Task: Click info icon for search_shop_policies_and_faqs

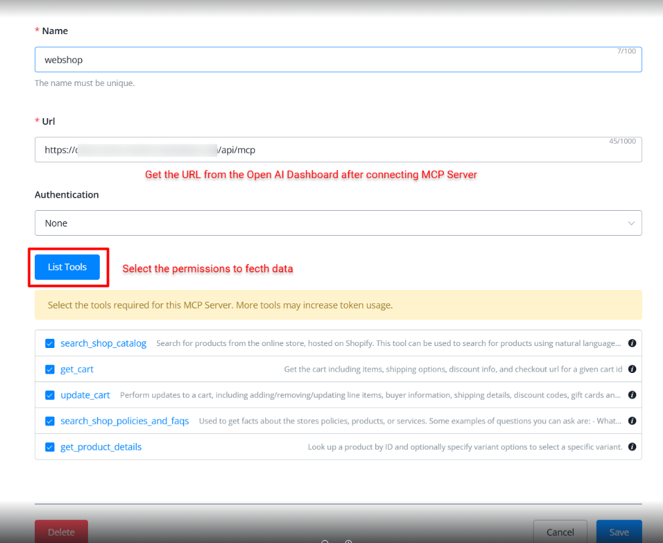Action: tap(632, 421)
